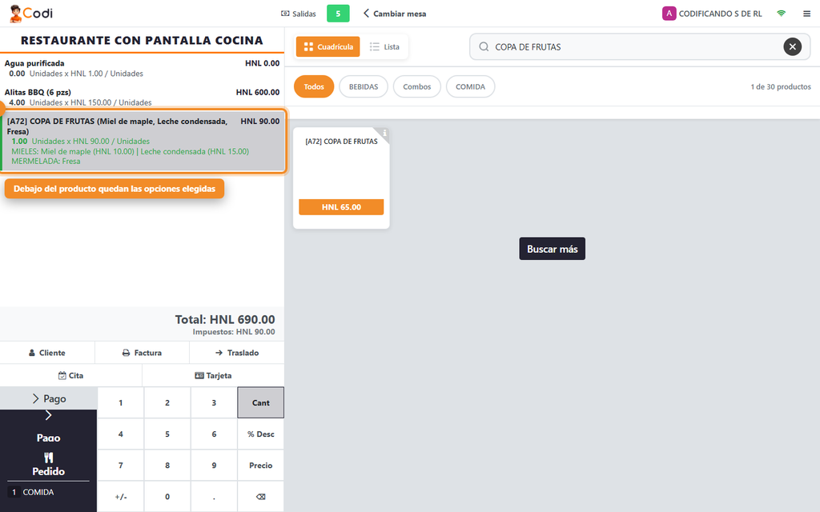Image resolution: width=820 pixels, height=512 pixels.
Task: Tap the +/- sign key
Action: (120, 496)
